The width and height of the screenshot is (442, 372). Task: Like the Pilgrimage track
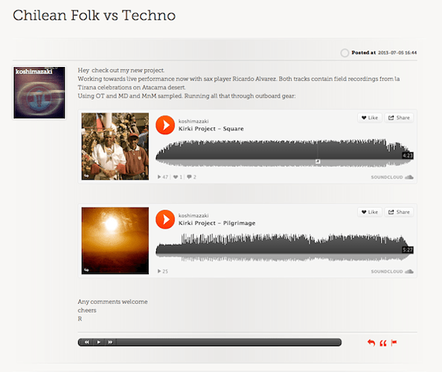click(370, 212)
